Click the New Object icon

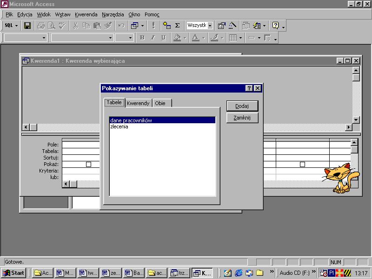257,26
